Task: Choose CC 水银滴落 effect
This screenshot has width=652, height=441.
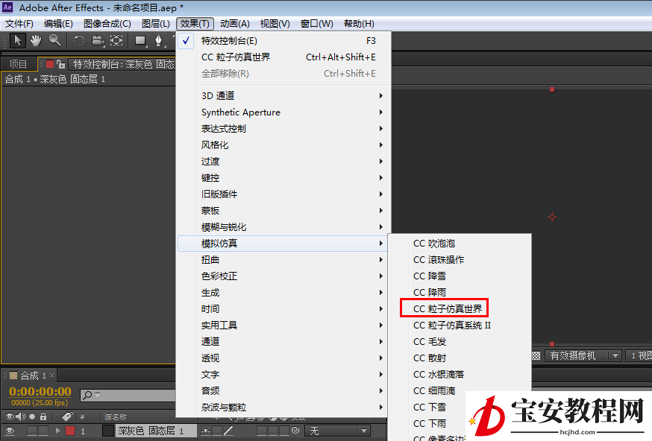Action: pyautogui.click(x=460, y=375)
